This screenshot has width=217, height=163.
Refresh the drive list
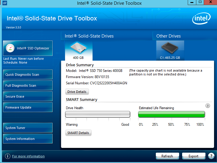[167, 156]
